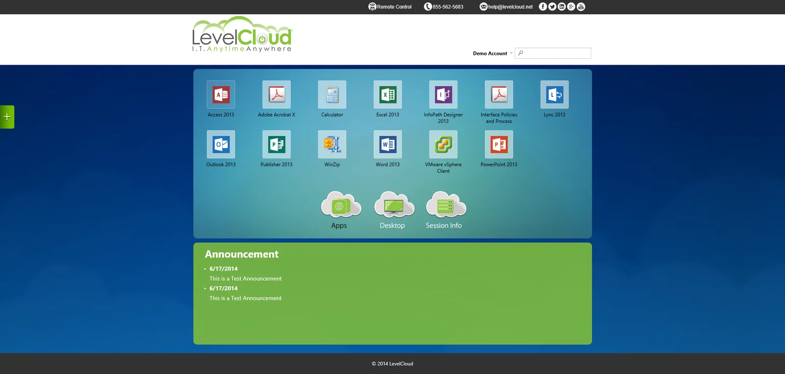
Task: Open the Access 2013 app icon
Action: click(x=221, y=95)
